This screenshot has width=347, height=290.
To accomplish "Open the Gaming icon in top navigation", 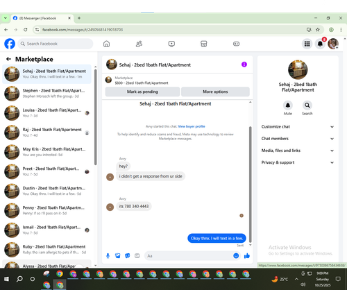I will click(x=236, y=44).
